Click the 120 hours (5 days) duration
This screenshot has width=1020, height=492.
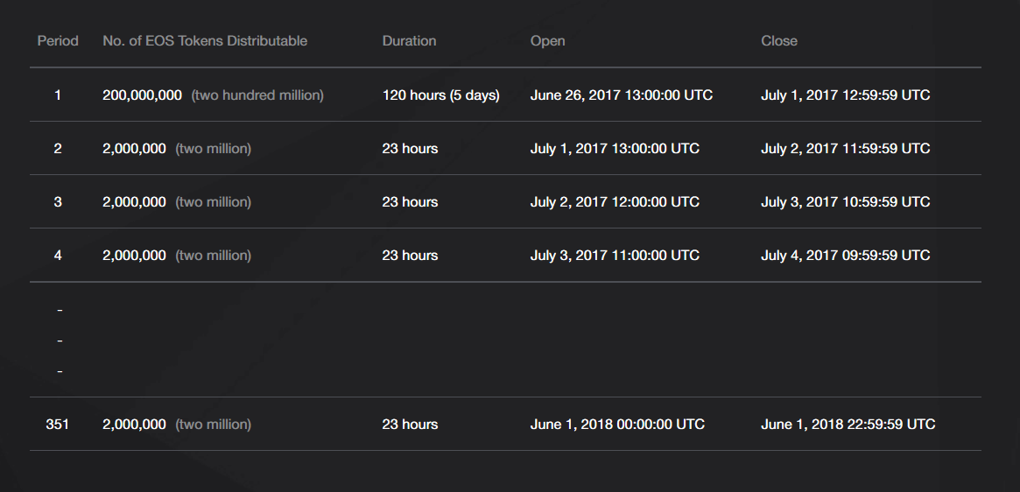point(441,95)
